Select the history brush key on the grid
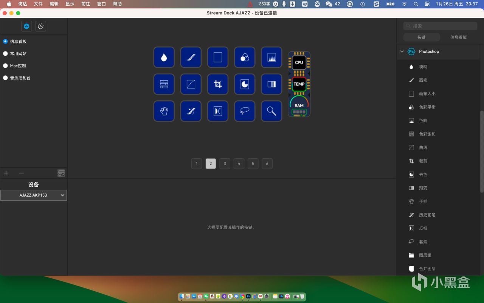 (191, 111)
